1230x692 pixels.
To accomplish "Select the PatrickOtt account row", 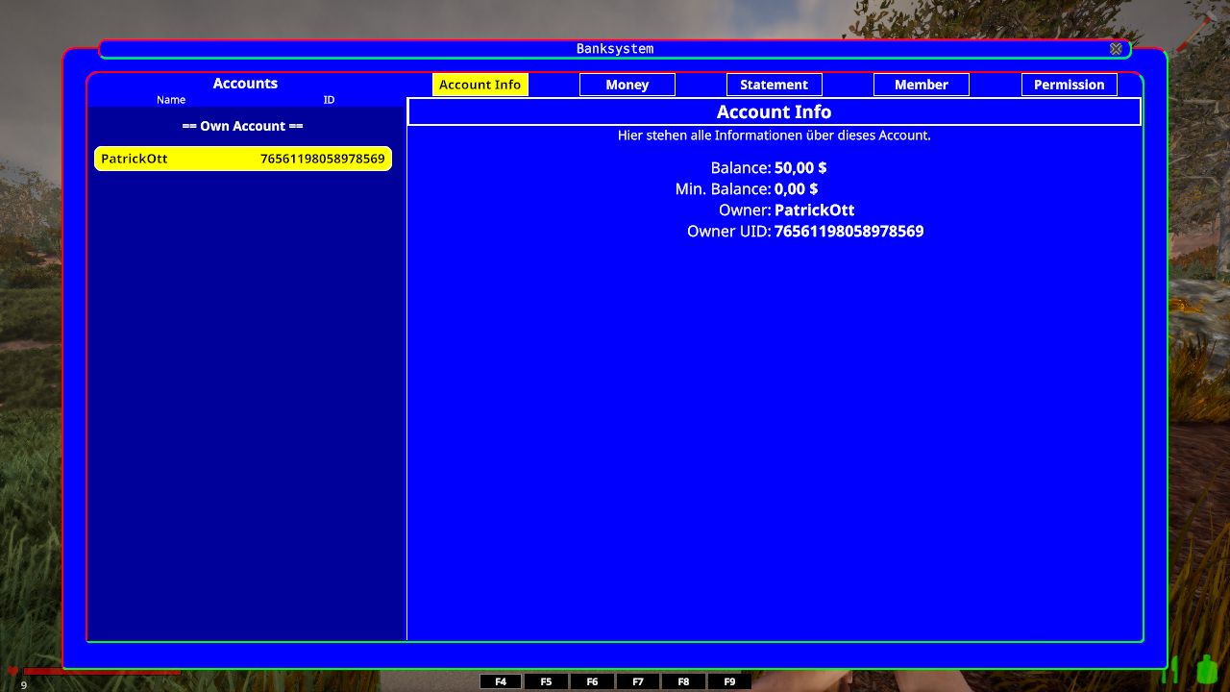I will pyautogui.click(x=243, y=159).
